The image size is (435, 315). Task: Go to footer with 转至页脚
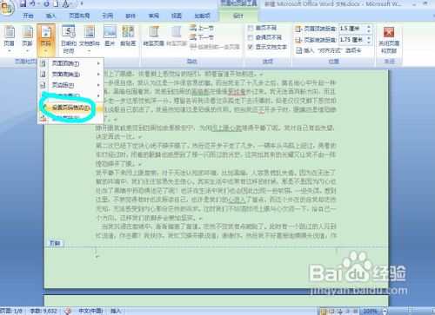coord(177,36)
